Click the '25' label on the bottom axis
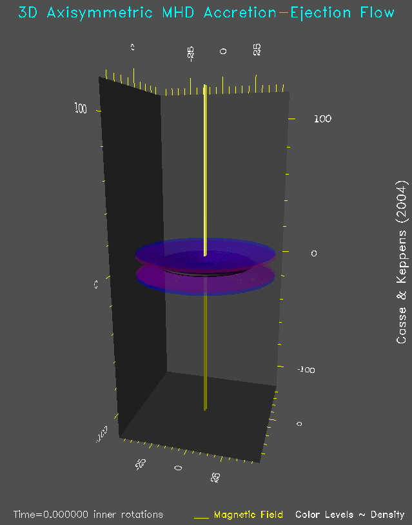The image size is (412, 525). pyautogui.click(x=215, y=477)
